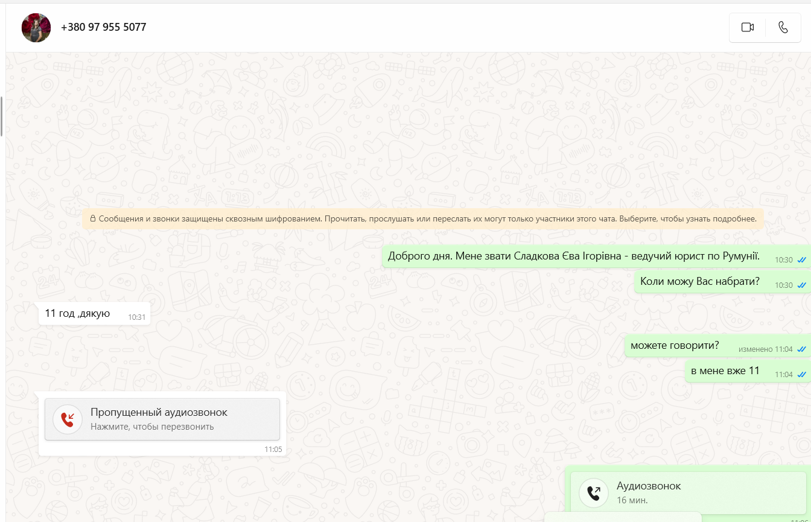Viewport: 811px width, 522px height.
Task: Call back from the missed audio call card
Action: click(x=162, y=419)
